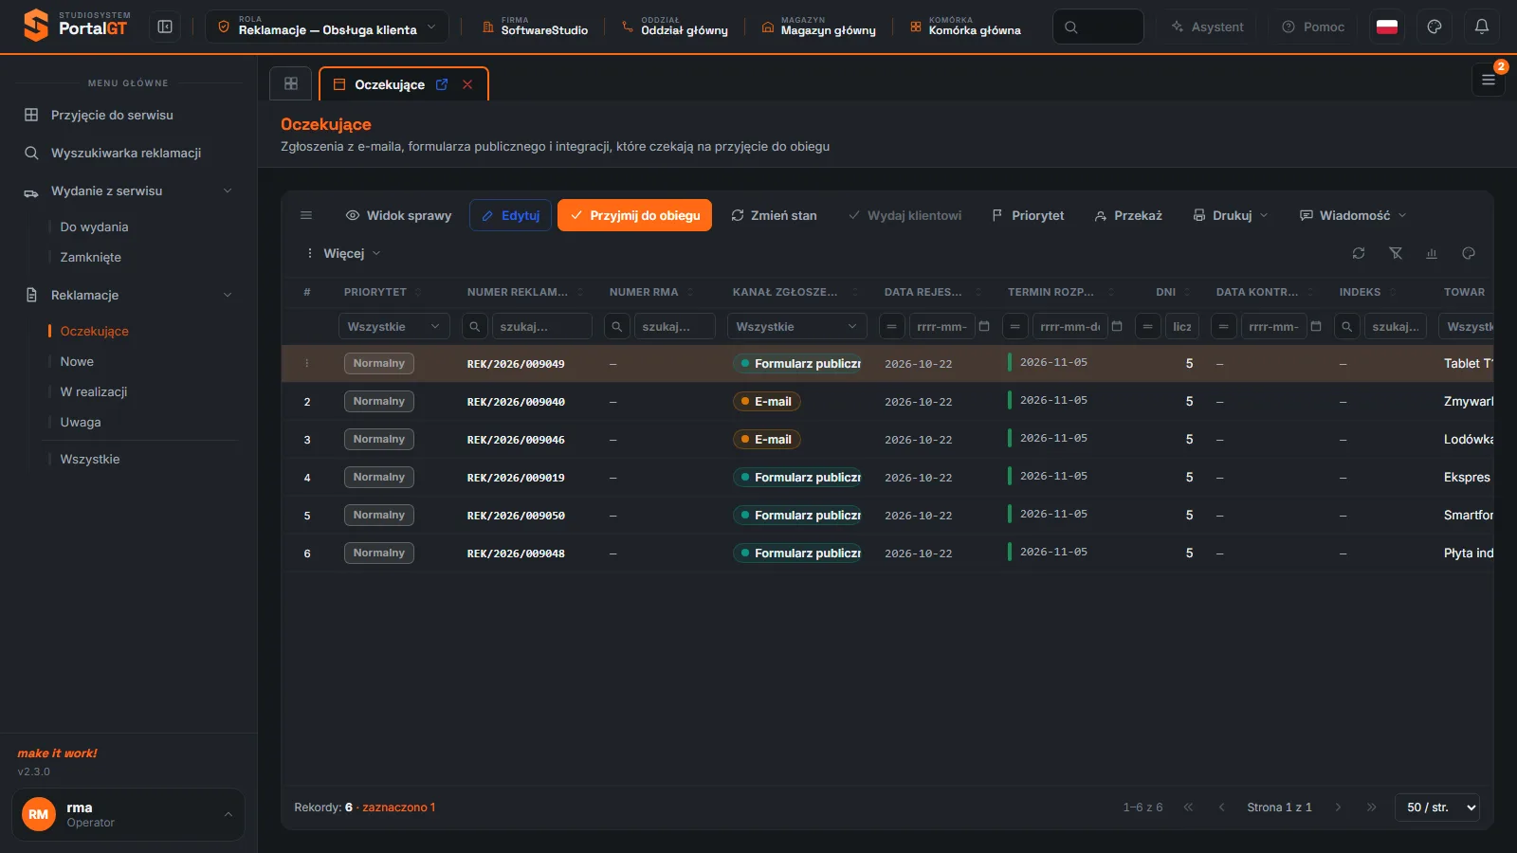Screen dimensions: 1517x853
Task: Click the Polish flag language icon
Action: (x=1387, y=27)
